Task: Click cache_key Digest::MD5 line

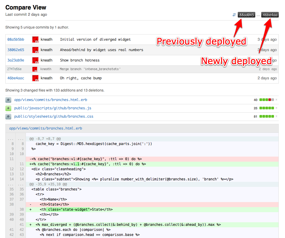Action: 152,144
